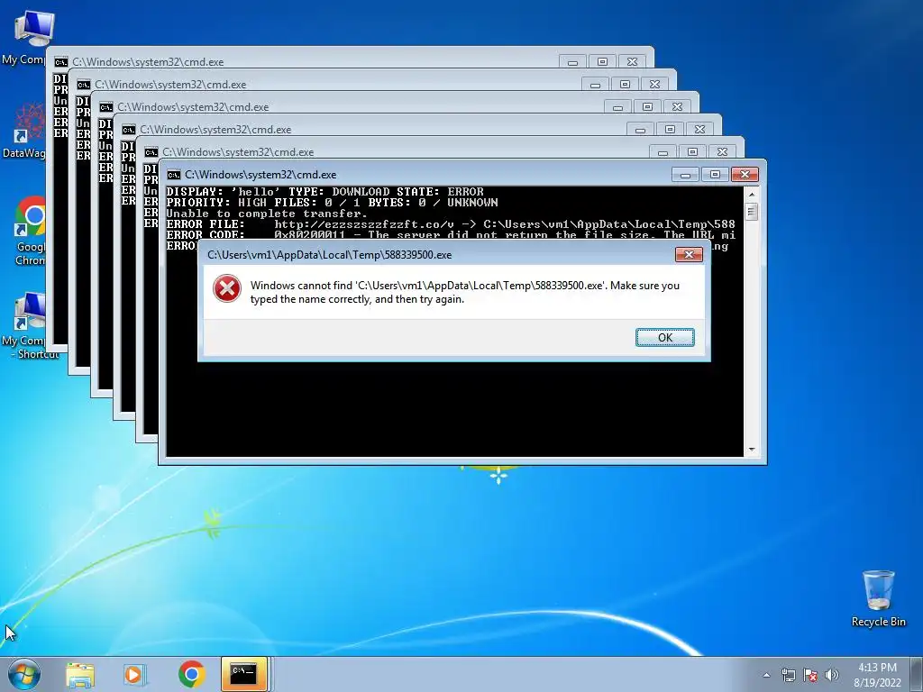Viewport: 923px width, 692px height.
Task: Minimize the second cmd.exe window from back
Action: (595, 84)
